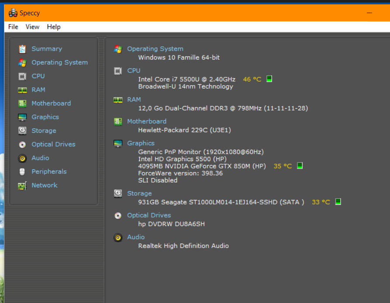Screen dimensions: 390x303
Task: Click the Storage drive icon in summary panel
Action: click(x=118, y=193)
